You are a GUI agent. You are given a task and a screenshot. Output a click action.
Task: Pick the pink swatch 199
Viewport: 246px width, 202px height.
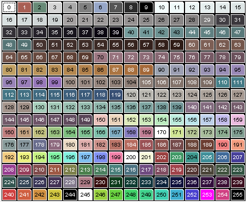pos(116,157)
